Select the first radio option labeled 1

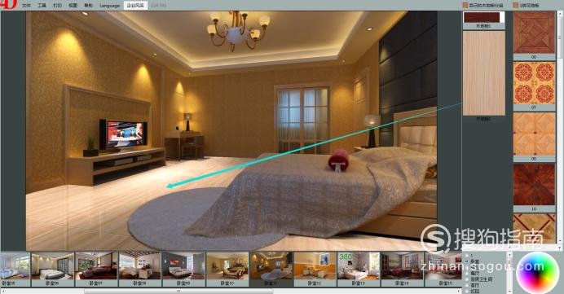[467, 256]
